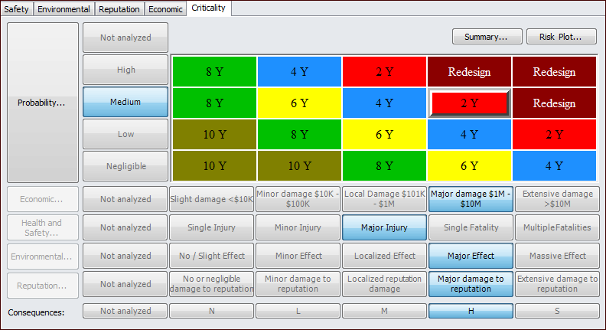
Task: Click the yellow 6 Y cell in Medium row
Action: (299, 103)
